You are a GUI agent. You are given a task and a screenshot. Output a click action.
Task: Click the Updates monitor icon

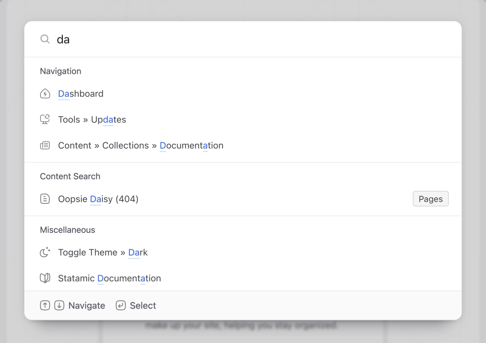coord(45,120)
